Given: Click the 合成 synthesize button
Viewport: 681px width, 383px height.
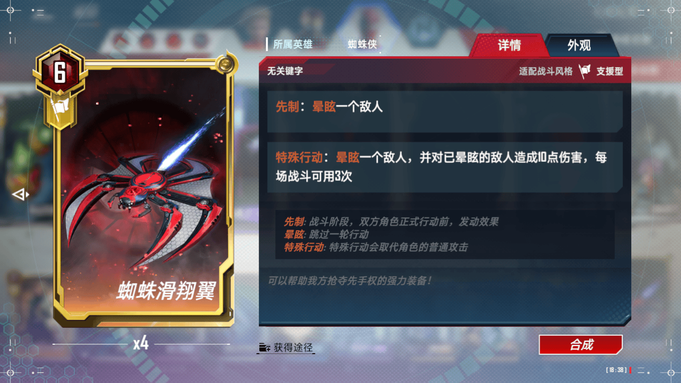Looking at the screenshot, I should click(x=581, y=345).
